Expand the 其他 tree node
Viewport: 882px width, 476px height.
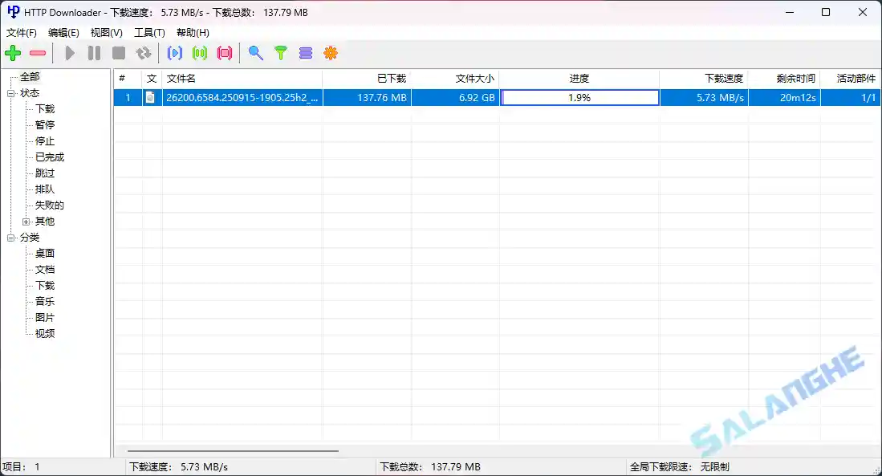click(24, 221)
